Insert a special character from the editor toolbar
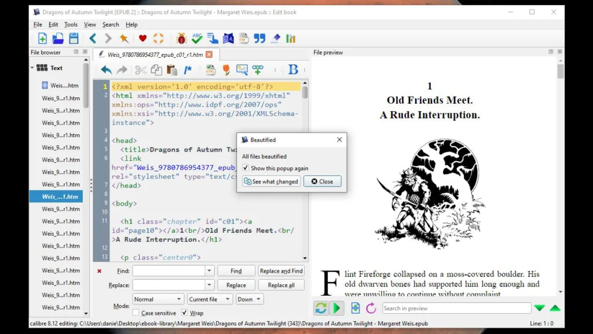593x334 pixels. pos(226,69)
